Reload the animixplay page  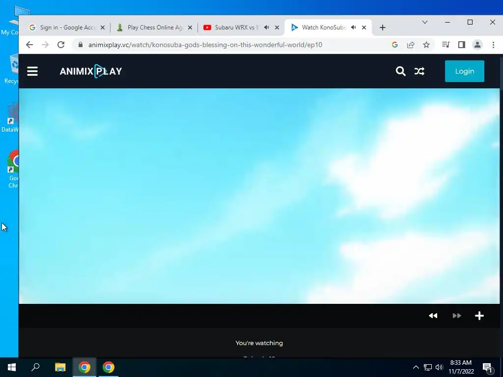61,45
